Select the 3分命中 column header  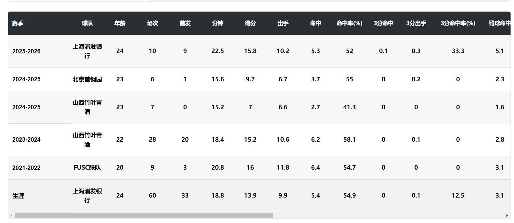(383, 23)
